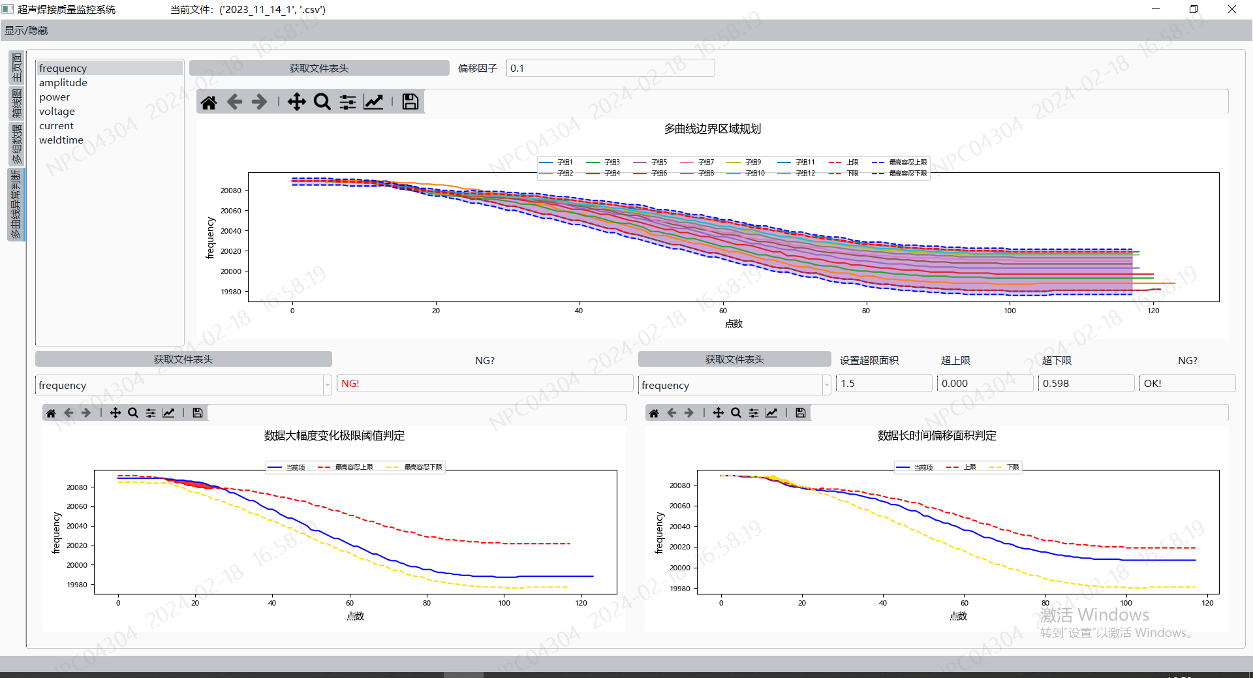Click the 设置超限面积 value field

883,384
